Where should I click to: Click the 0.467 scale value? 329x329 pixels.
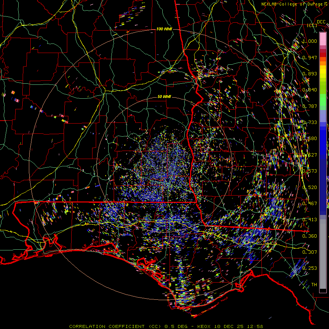(310, 204)
